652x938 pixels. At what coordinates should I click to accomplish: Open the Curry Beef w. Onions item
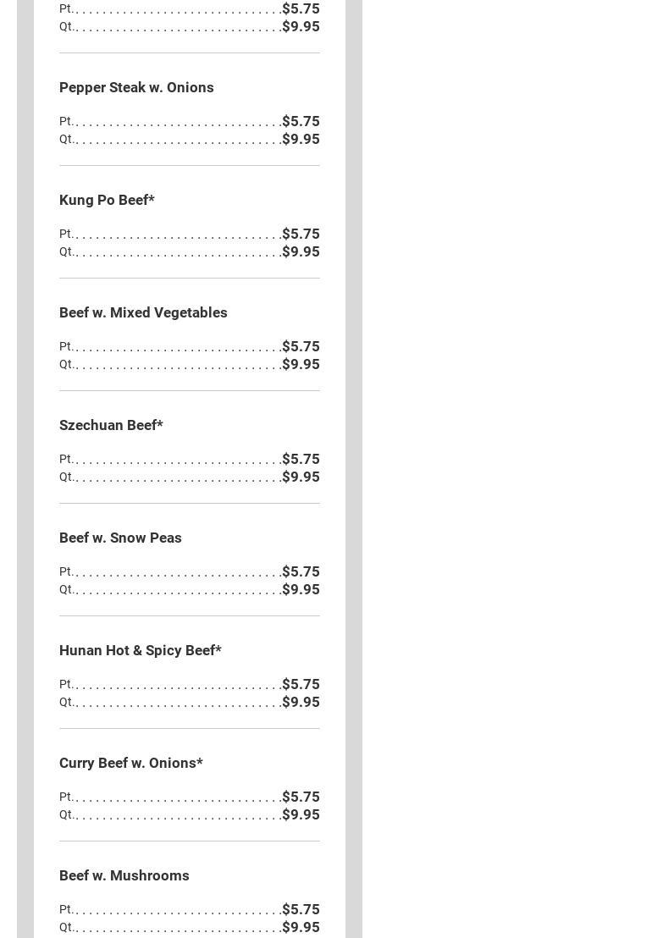click(x=130, y=763)
